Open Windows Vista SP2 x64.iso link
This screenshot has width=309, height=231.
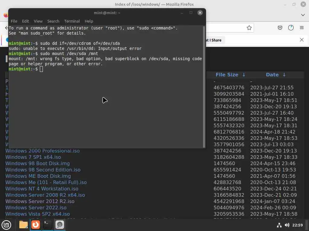click(x=37, y=214)
